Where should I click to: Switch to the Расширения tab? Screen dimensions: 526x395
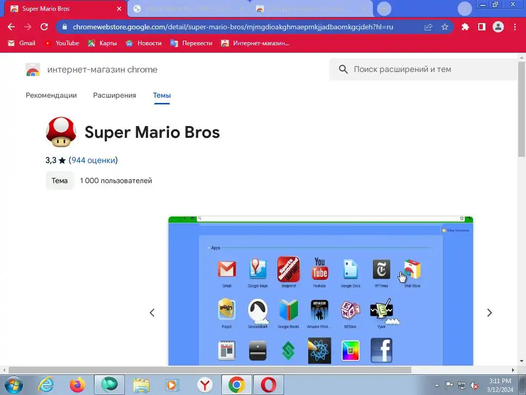[115, 95]
